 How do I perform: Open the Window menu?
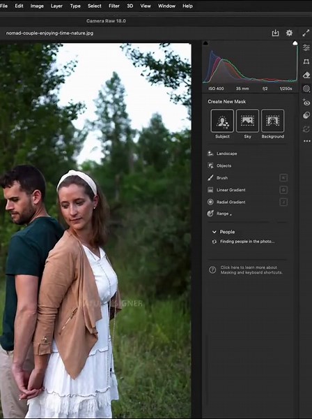coord(166,6)
